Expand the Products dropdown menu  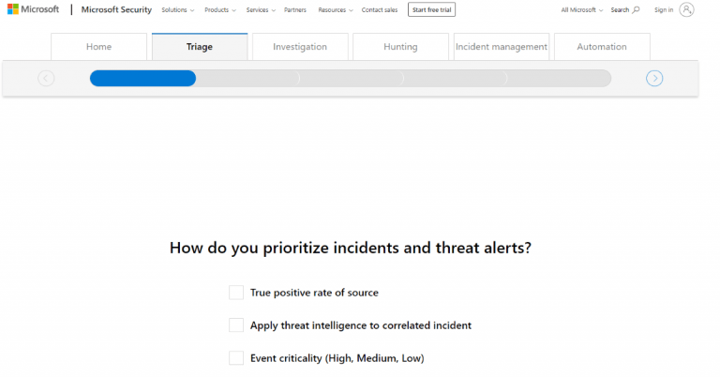220,10
